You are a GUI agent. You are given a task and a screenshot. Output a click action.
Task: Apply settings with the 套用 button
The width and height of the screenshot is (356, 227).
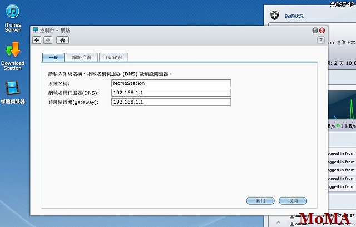tap(260, 201)
